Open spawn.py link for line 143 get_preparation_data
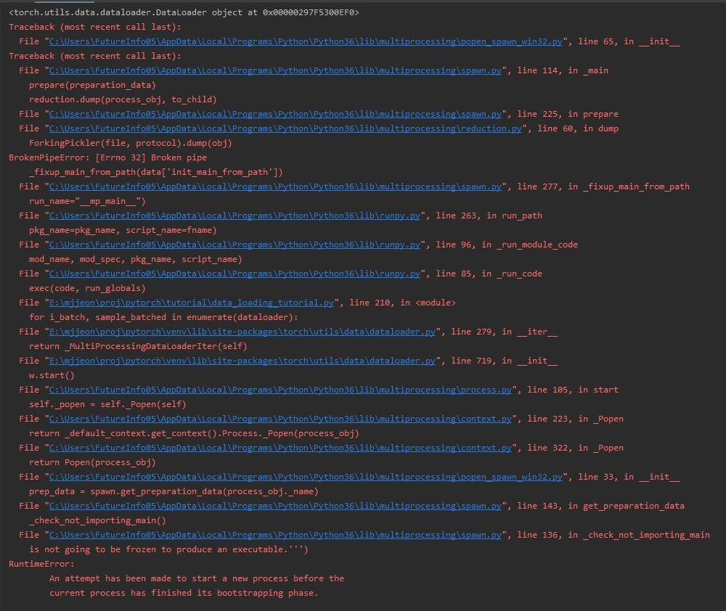 (x=275, y=506)
